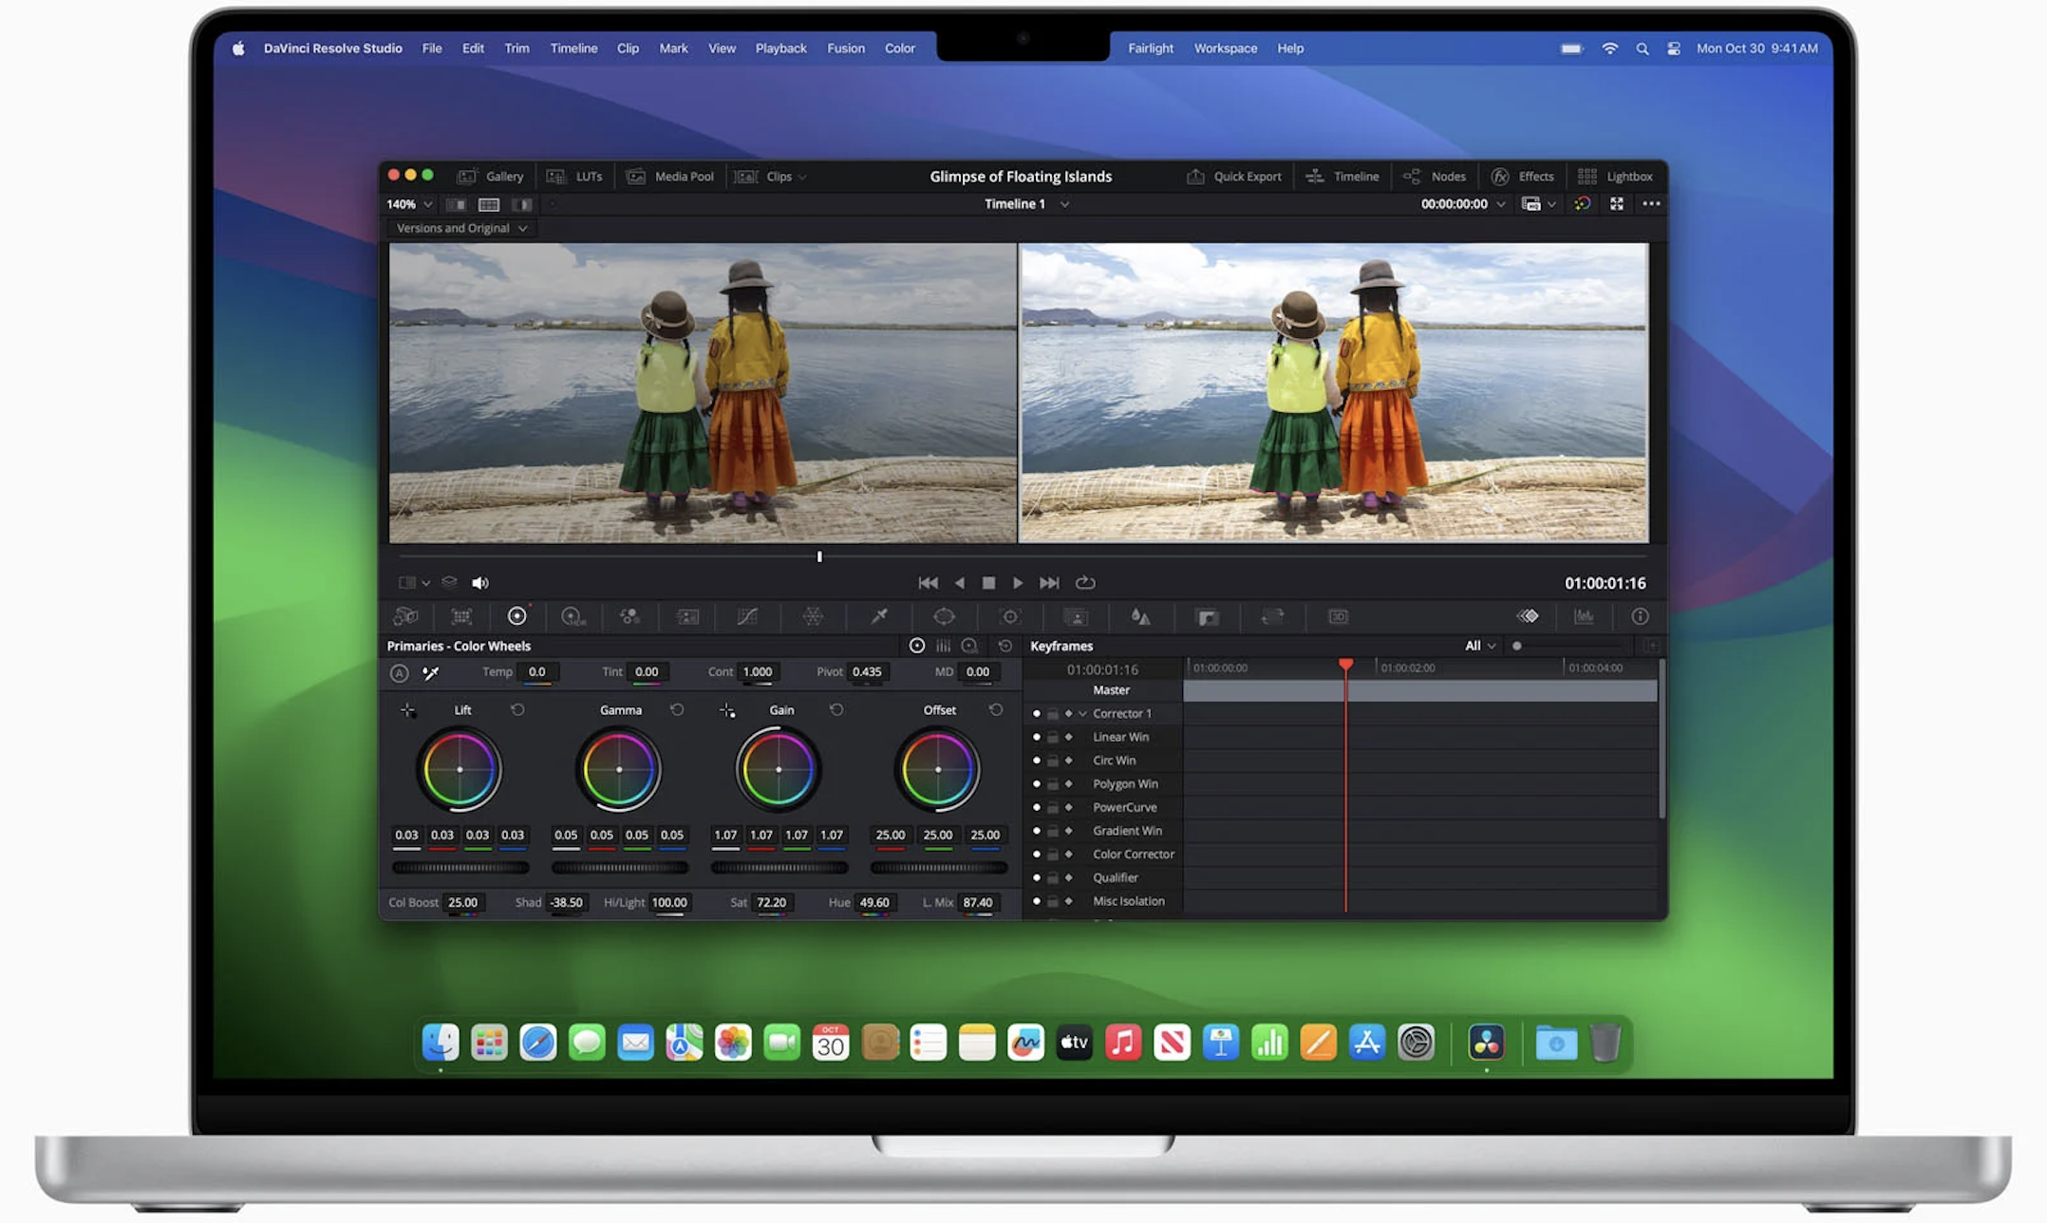Collapse the Corrector 1 keyframe group
This screenshot has height=1223, width=2047.
[1082, 713]
